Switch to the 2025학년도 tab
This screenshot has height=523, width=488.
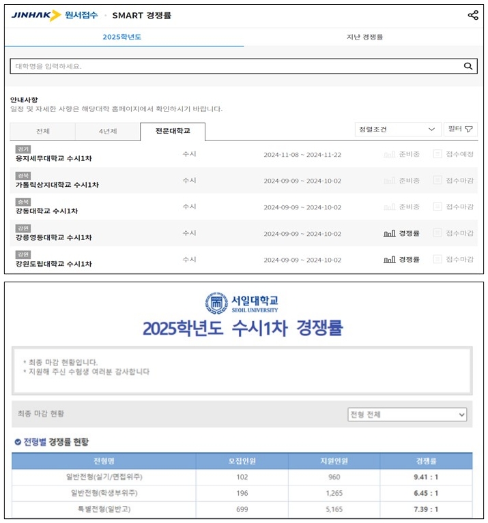[x=122, y=37]
